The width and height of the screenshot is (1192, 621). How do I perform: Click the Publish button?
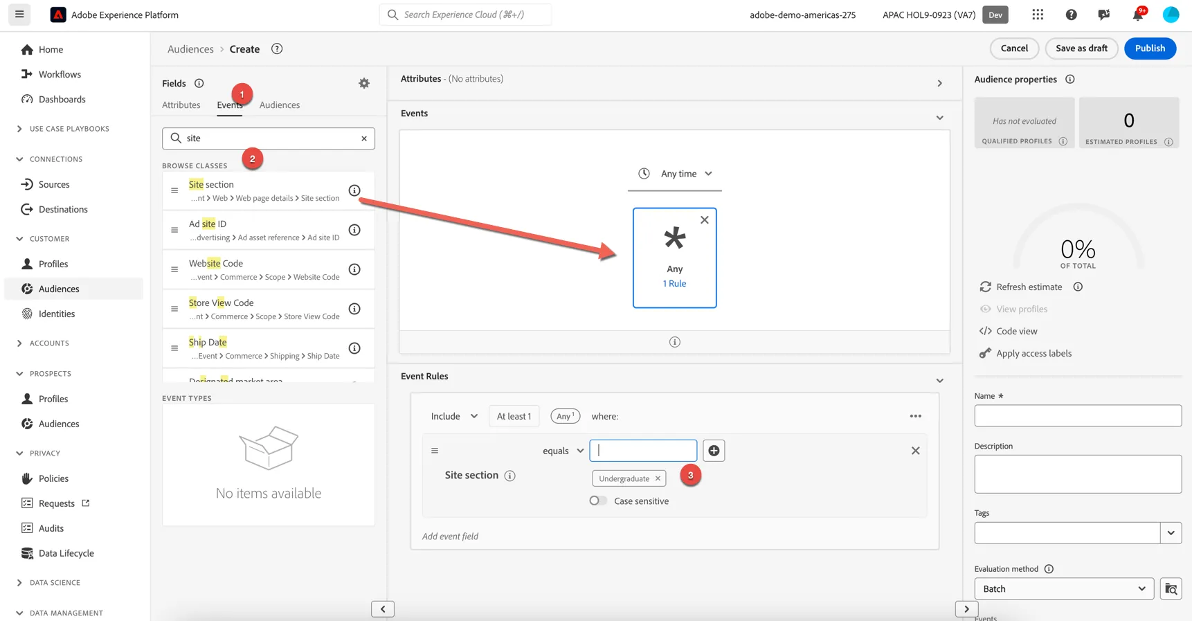pyautogui.click(x=1150, y=48)
